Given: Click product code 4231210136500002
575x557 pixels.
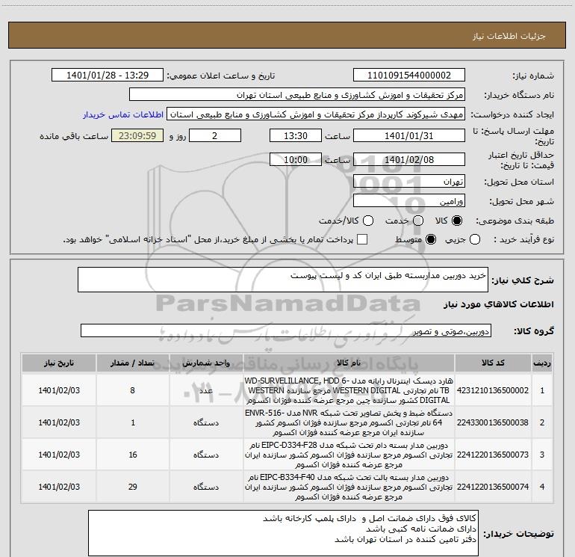Looking at the screenshot, I should [493, 390].
